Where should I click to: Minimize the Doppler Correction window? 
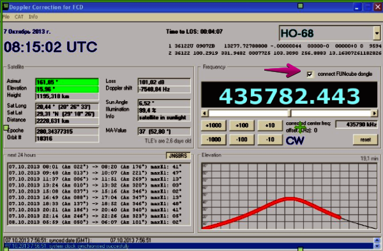(x=357, y=7)
